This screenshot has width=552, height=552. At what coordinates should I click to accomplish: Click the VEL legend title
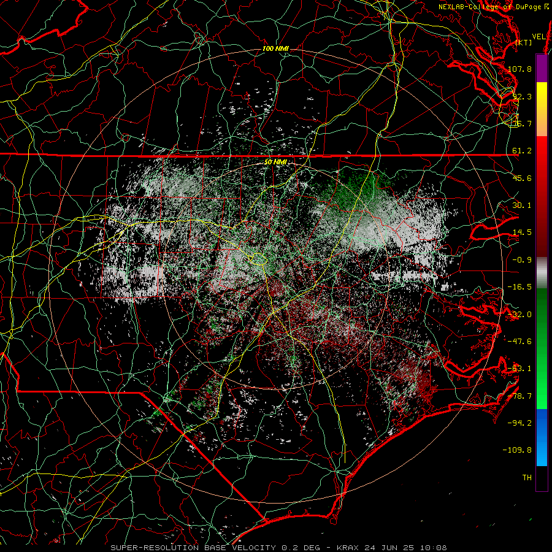539,37
